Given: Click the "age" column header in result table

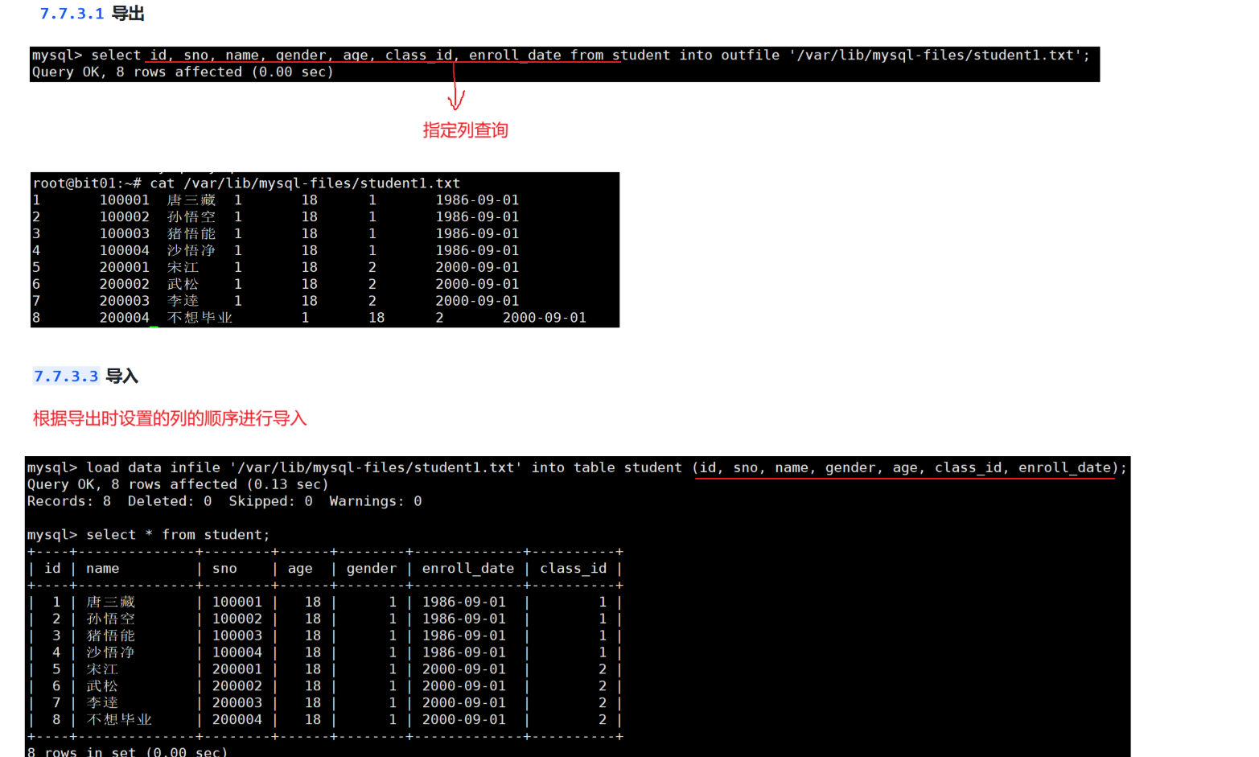Looking at the screenshot, I should (x=300, y=569).
